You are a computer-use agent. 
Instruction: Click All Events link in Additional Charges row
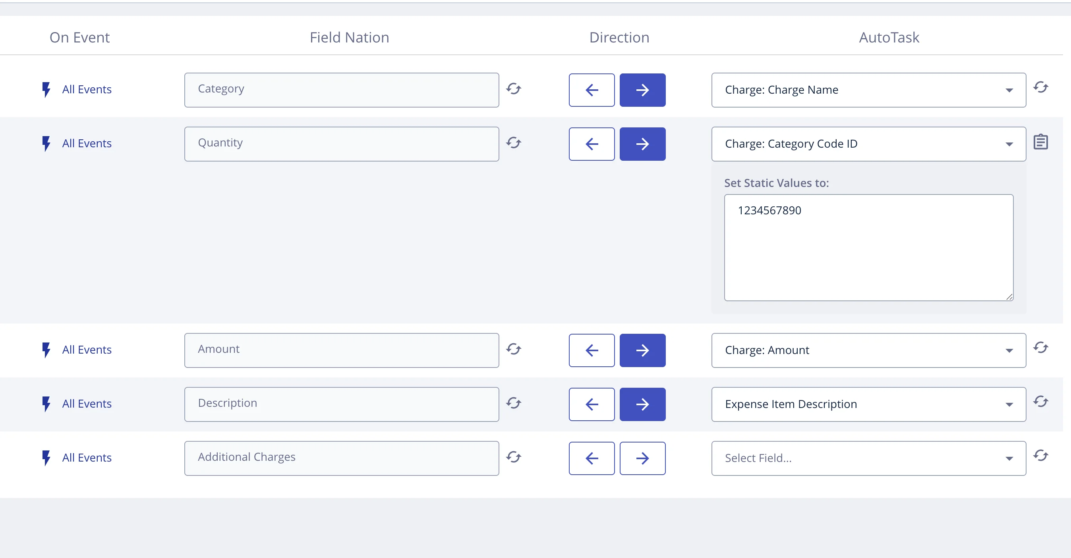pos(87,458)
